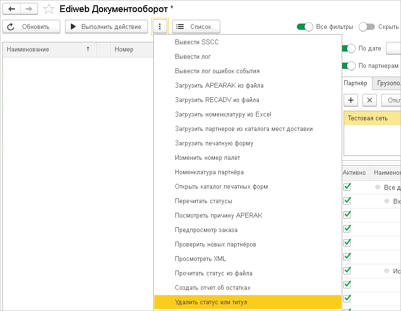Collapse the Все д... tree node

coord(376,187)
